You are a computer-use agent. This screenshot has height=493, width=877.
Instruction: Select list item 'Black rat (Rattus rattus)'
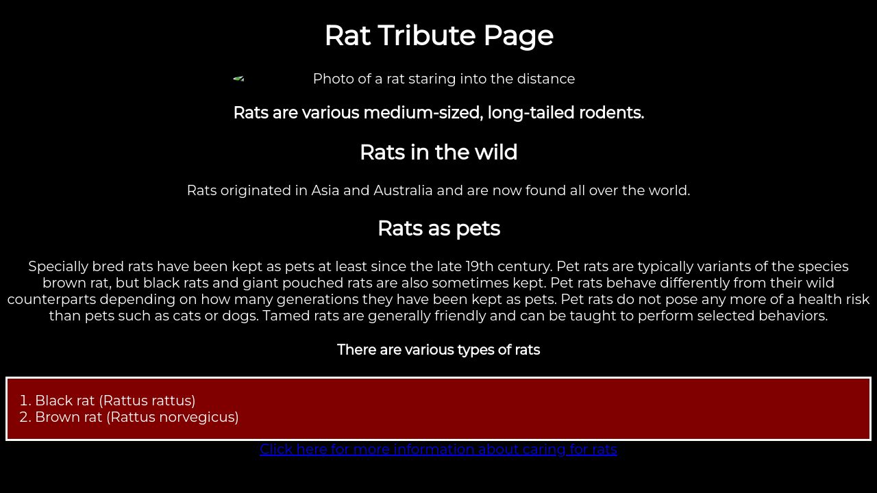pyautogui.click(x=115, y=401)
